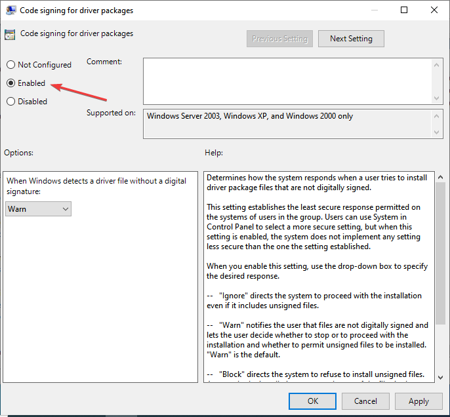Click the policy setting icon beside the heading
The image size is (450, 417).
[x=10, y=34]
